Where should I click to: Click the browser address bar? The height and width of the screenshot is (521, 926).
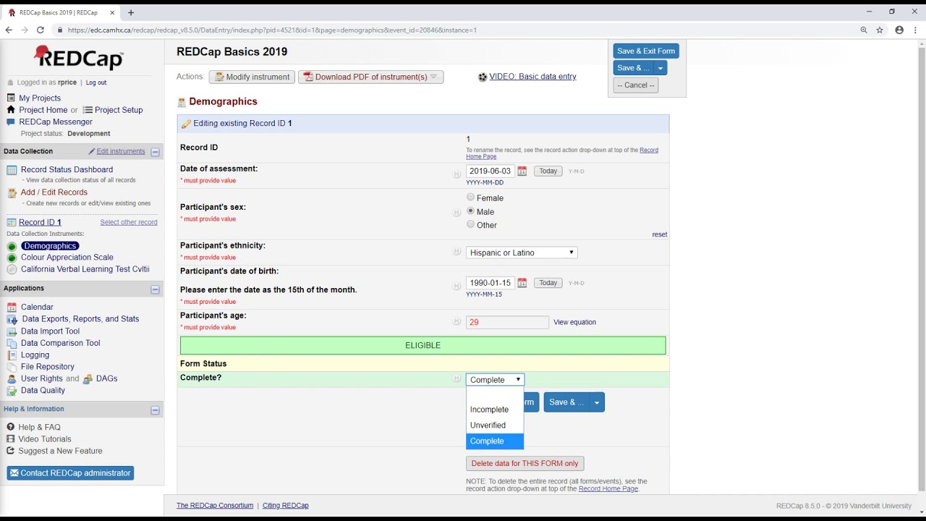pyautogui.click(x=456, y=30)
